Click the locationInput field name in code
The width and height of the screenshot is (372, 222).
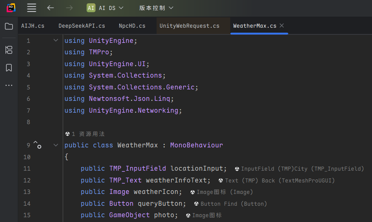click(197, 168)
